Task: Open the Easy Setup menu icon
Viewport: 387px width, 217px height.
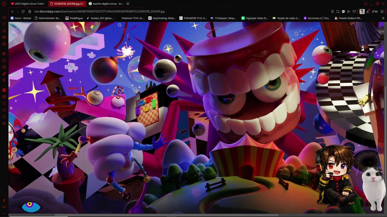Action: click(382, 11)
